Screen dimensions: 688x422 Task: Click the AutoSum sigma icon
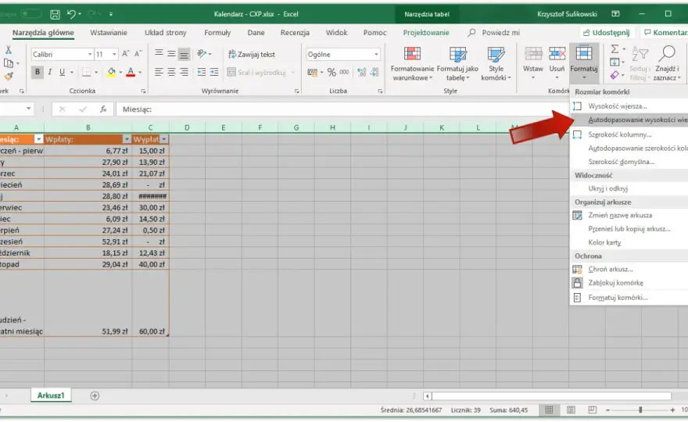click(615, 49)
